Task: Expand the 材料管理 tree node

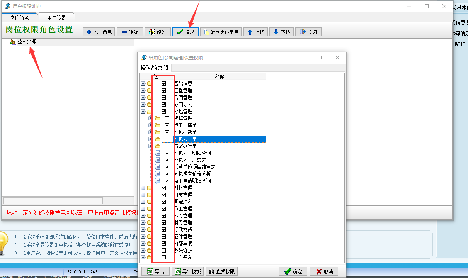Action: click(x=143, y=188)
